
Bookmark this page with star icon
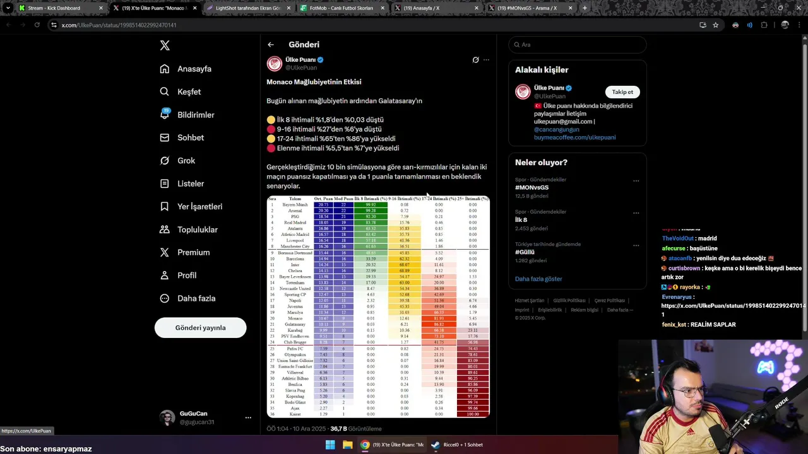(x=715, y=25)
